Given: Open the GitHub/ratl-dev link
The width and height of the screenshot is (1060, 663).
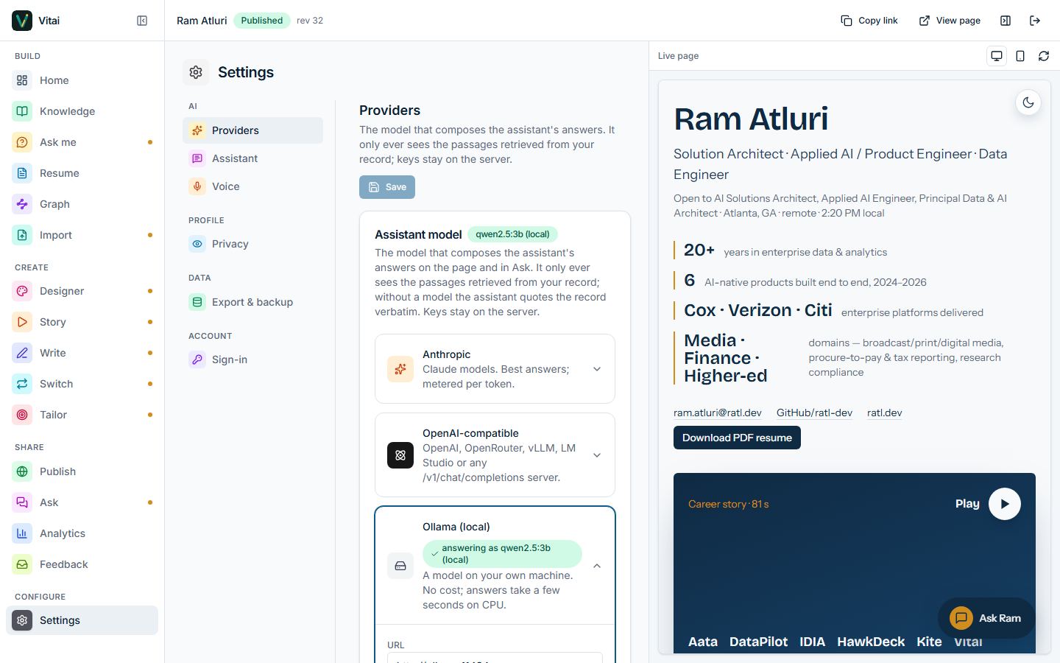Looking at the screenshot, I should [814, 413].
